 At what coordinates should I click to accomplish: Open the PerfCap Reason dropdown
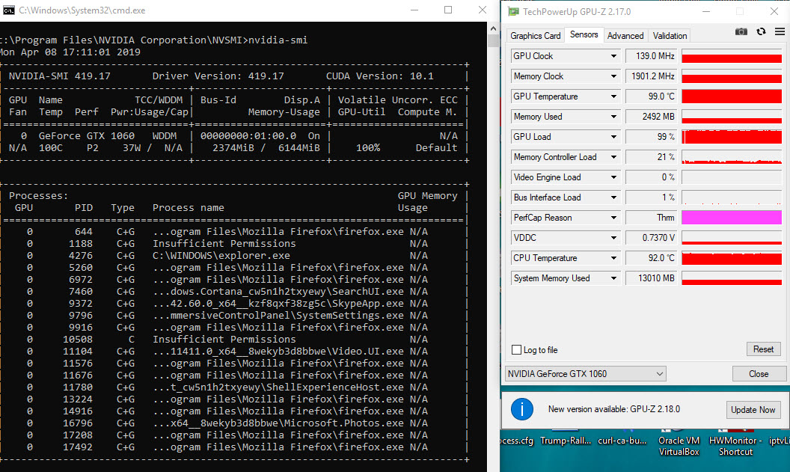(613, 217)
